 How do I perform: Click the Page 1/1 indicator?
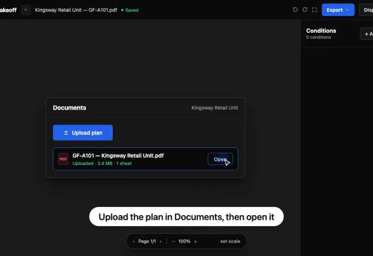(x=147, y=242)
